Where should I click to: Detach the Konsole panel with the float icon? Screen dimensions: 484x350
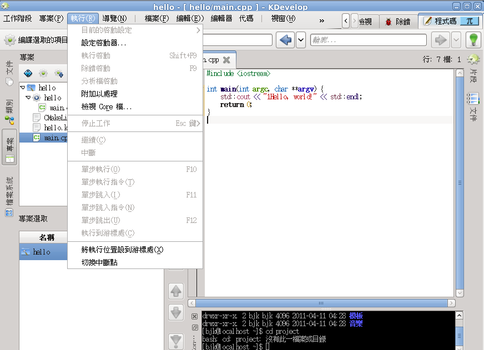click(x=194, y=327)
